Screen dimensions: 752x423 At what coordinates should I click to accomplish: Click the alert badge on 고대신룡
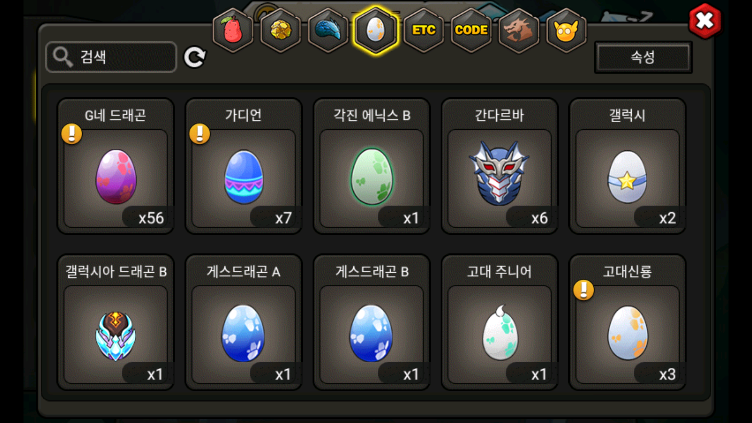pyautogui.click(x=584, y=290)
